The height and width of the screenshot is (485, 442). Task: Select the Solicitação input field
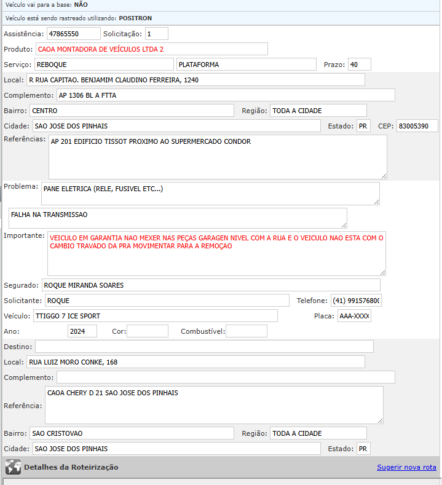coord(157,33)
